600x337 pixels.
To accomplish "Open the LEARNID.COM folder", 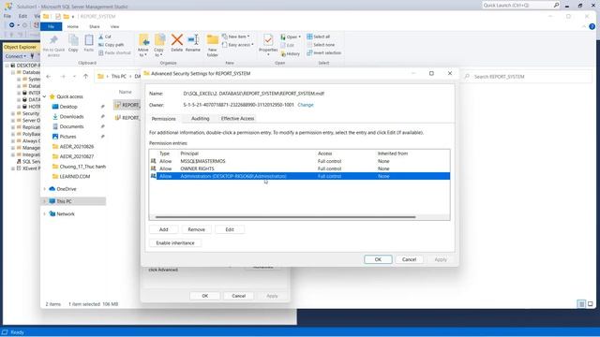I will (75, 177).
